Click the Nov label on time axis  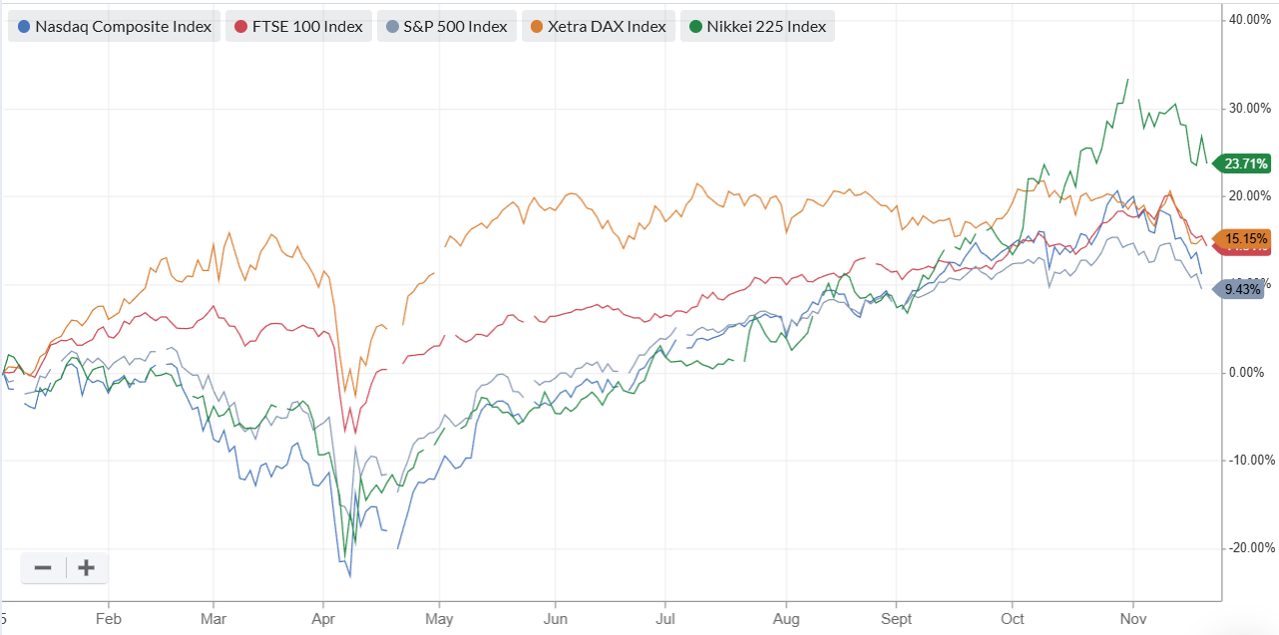pos(1133,618)
